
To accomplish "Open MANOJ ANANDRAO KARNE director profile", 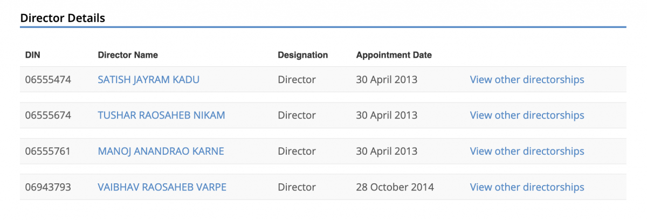I will pos(161,152).
